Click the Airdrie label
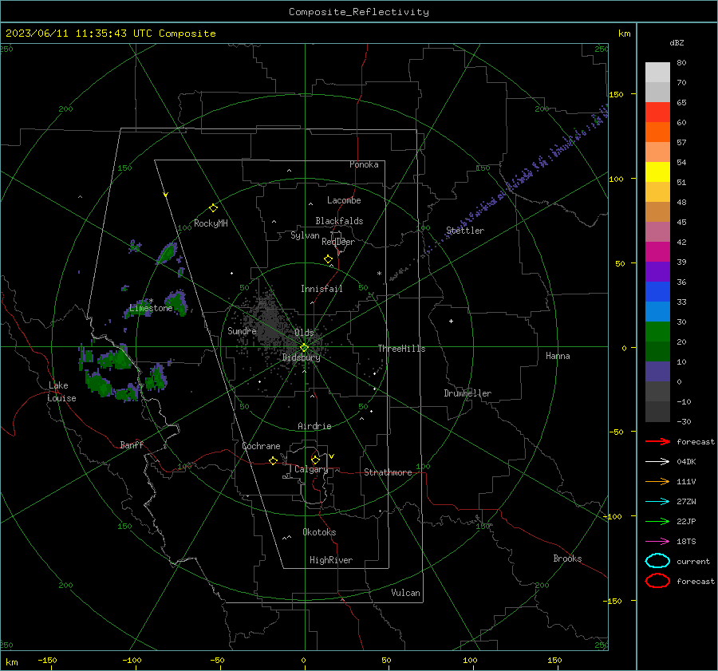This screenshot has height=671, width=718. click(314, 426)
